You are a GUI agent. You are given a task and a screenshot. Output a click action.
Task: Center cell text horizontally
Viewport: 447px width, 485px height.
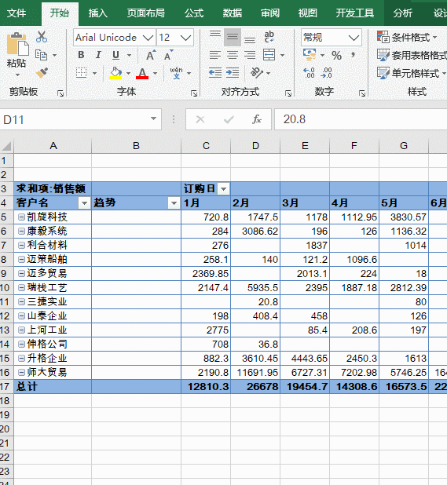[x=233, y=55]
